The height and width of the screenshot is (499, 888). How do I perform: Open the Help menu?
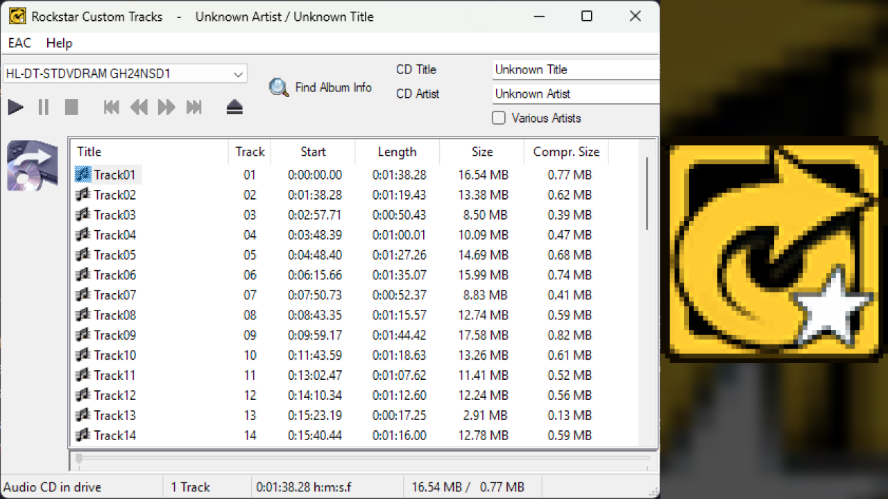point(59,43)
